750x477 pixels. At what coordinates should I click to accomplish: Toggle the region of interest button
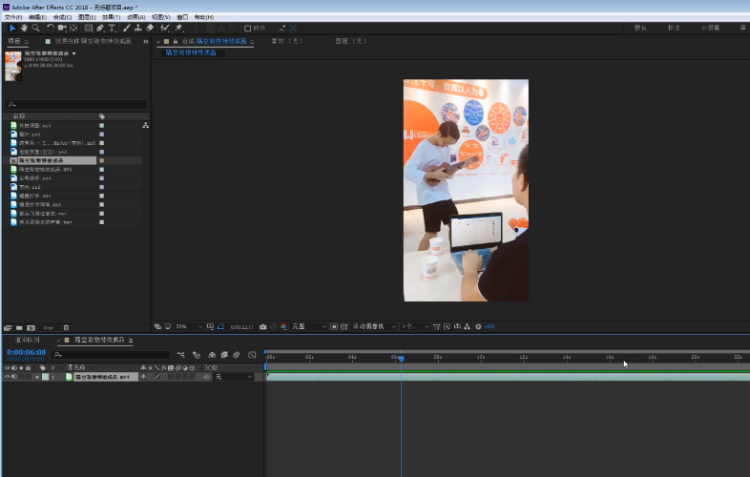click(334, 327)
